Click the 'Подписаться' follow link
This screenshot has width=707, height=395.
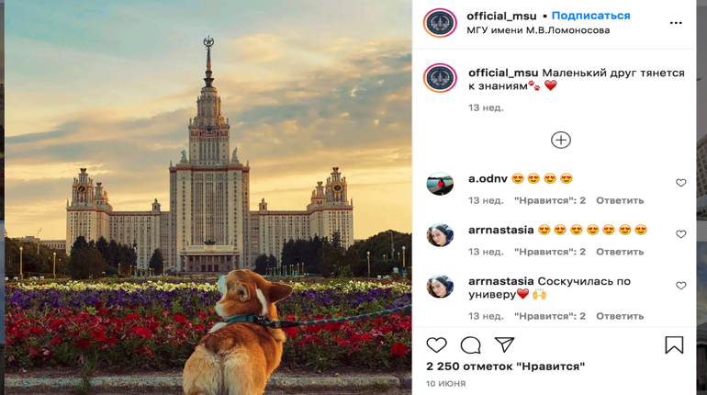[590, 16]
